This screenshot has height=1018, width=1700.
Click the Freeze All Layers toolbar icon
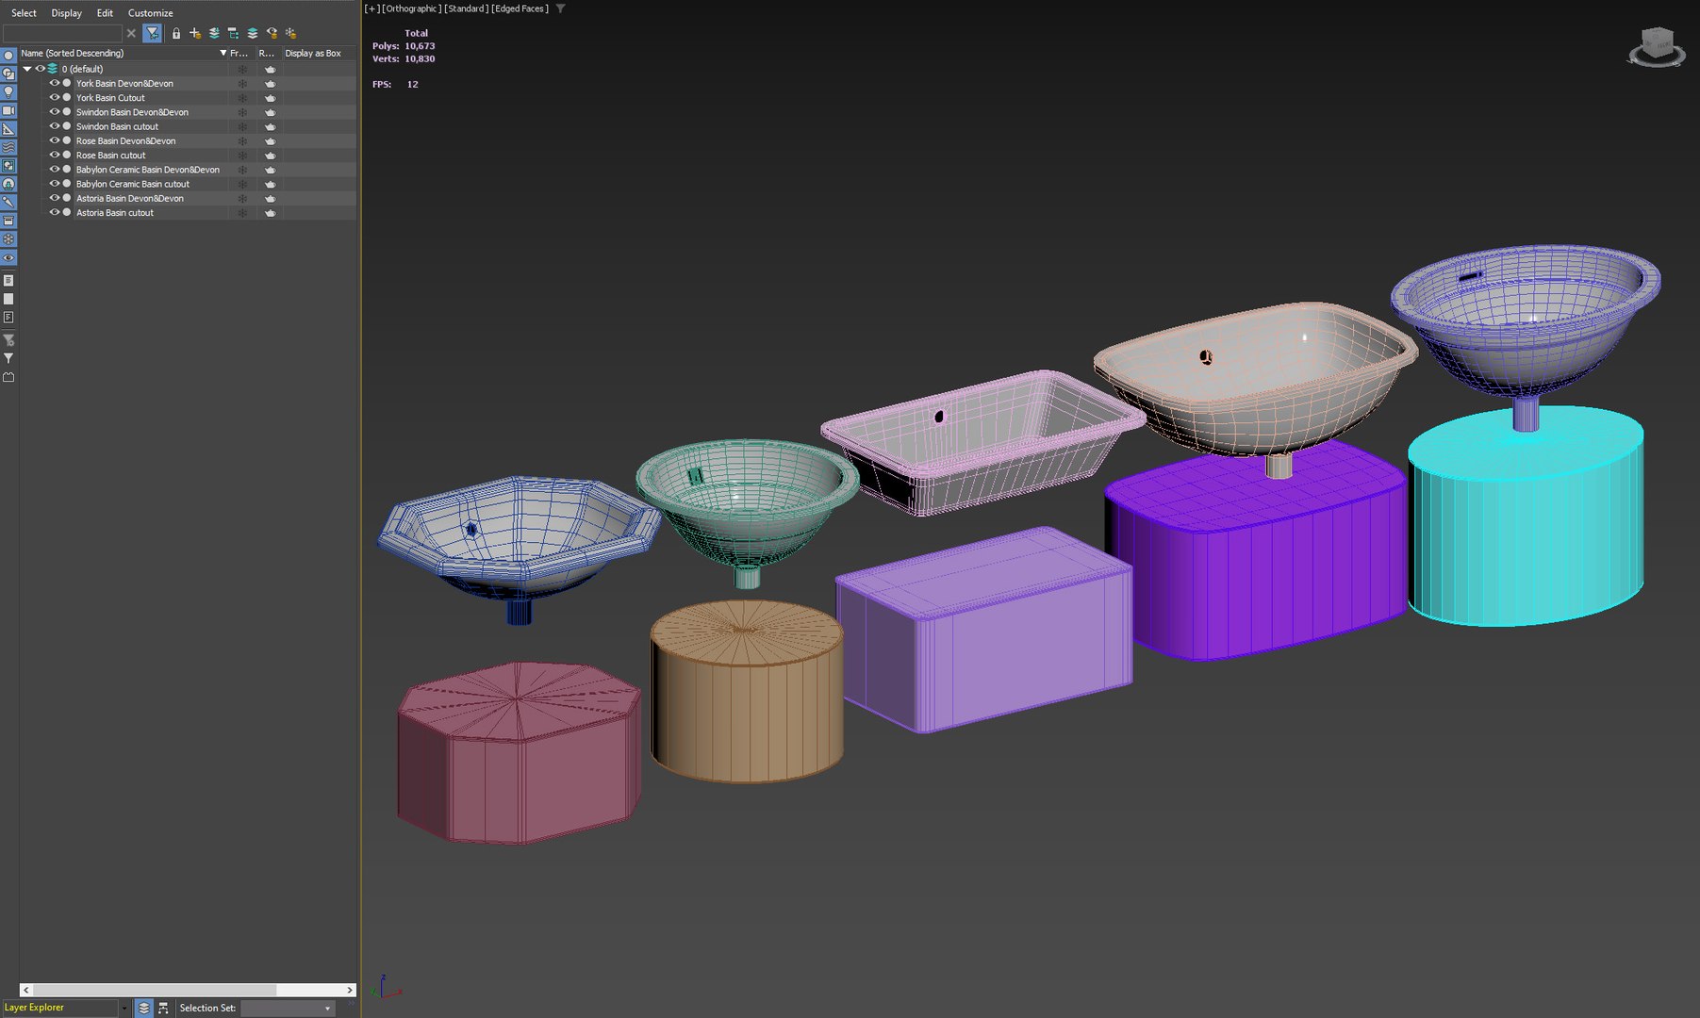pyautogui.click(x=290, y=33)
